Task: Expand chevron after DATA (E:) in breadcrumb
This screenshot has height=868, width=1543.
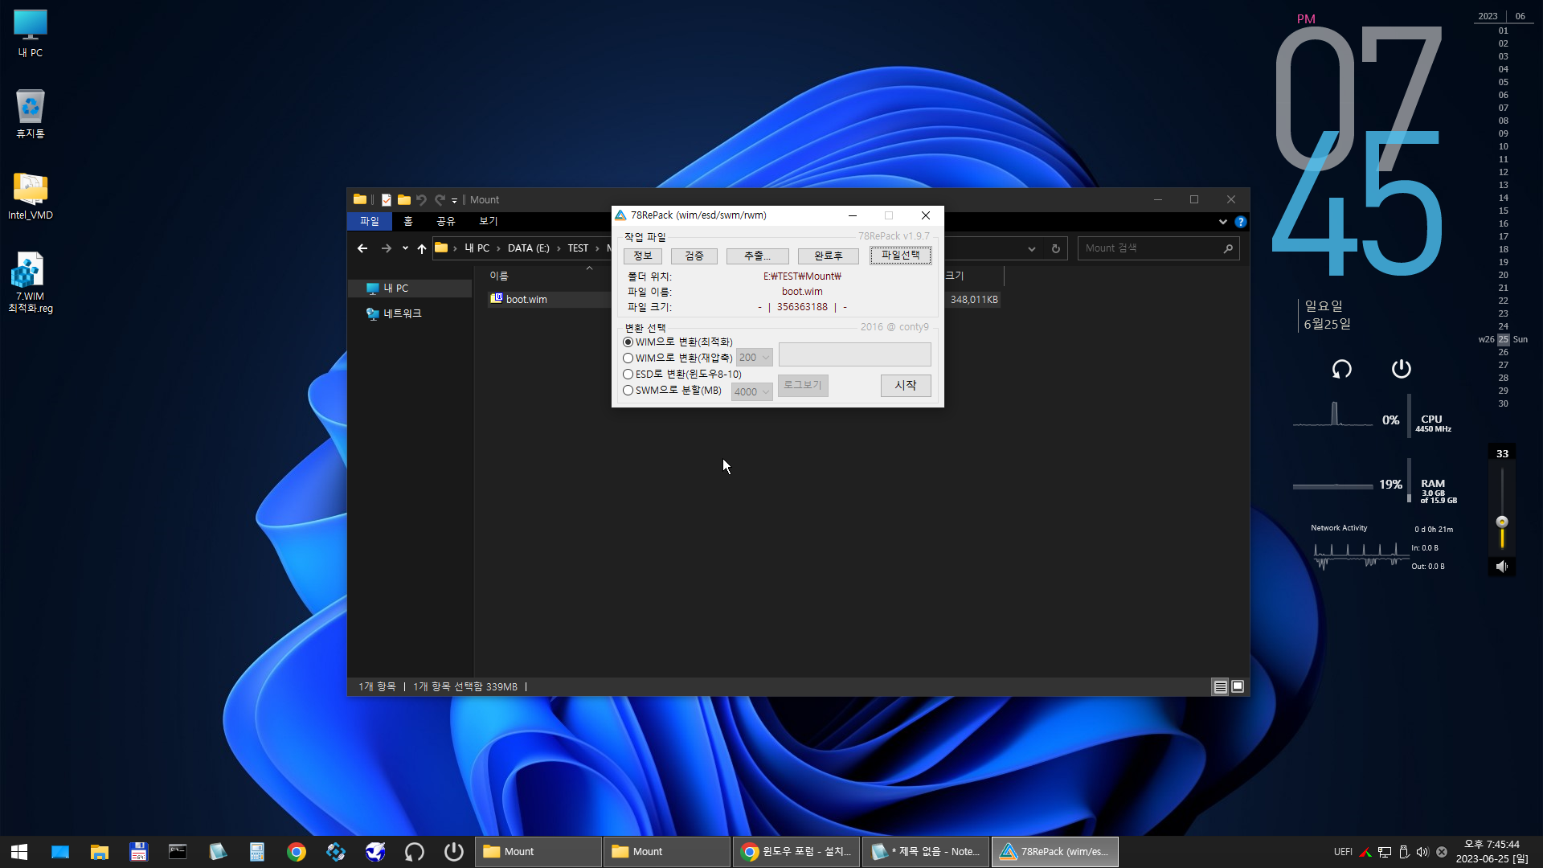Action: point(559,248)
